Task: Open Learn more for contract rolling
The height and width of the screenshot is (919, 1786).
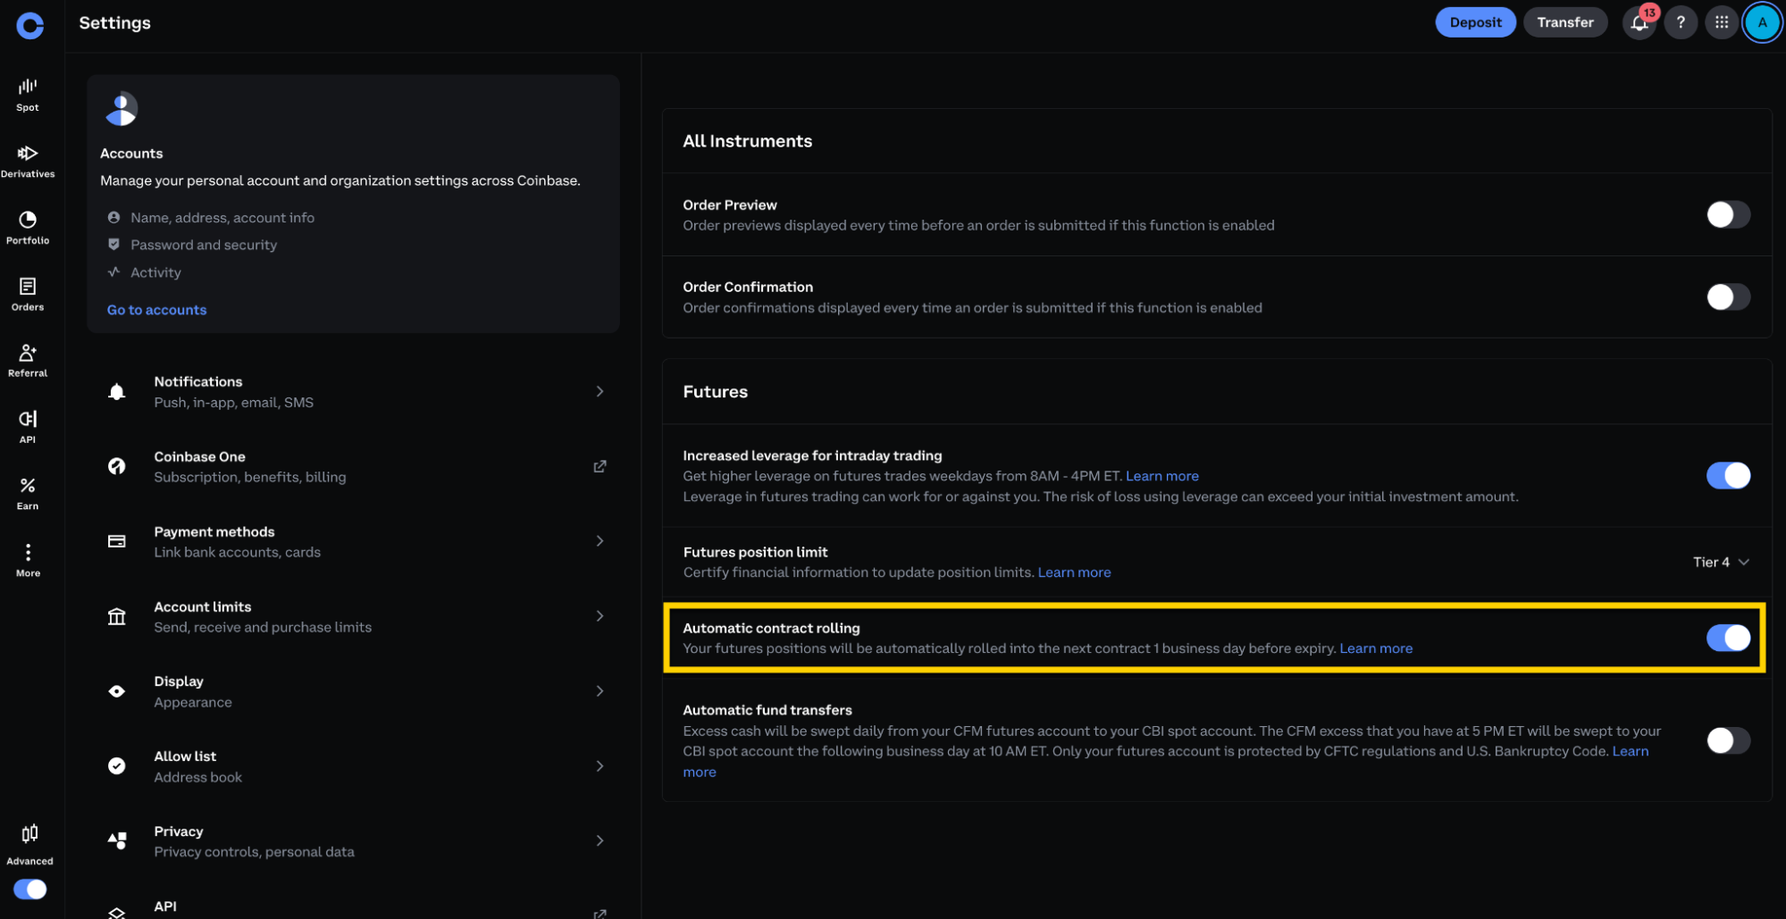Action: pyautogui.click(x=1376, y=648)
